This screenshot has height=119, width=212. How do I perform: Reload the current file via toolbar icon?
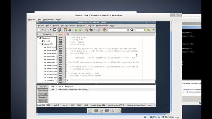[x=65, y=30]
